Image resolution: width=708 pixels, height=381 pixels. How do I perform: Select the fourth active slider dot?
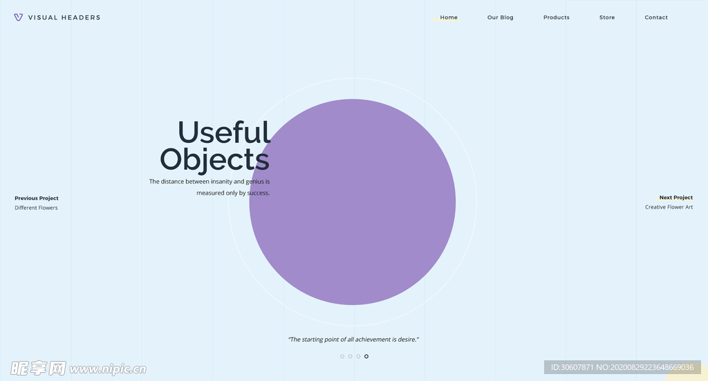coord(366,356)
